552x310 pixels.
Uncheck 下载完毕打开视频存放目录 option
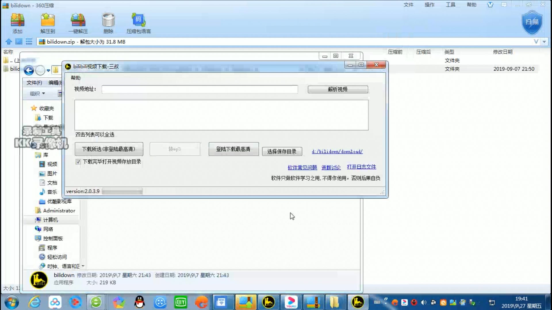pyautogui.click(x=78, y=162)
